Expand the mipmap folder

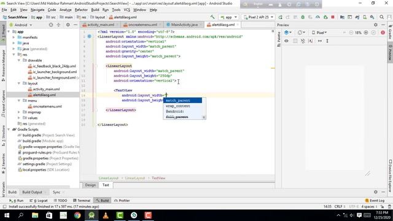[19, 112]
